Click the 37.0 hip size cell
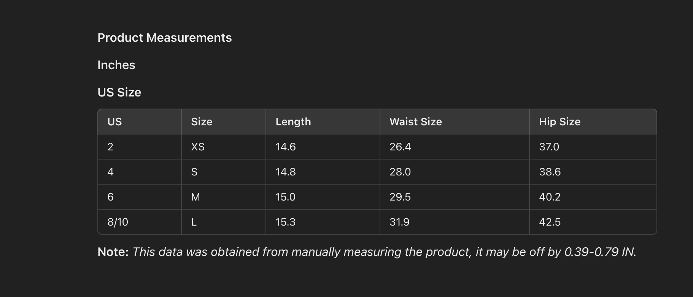 click(x=549, y=147)
